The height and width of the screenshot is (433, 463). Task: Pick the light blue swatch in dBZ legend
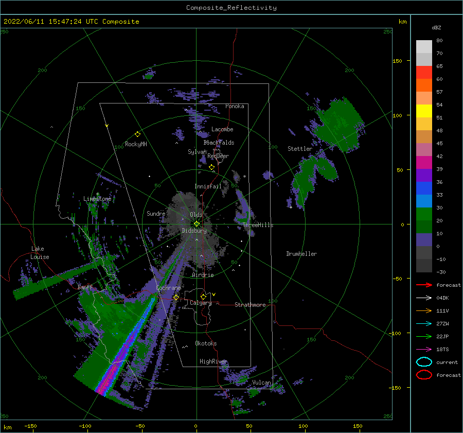pos(424,201)
